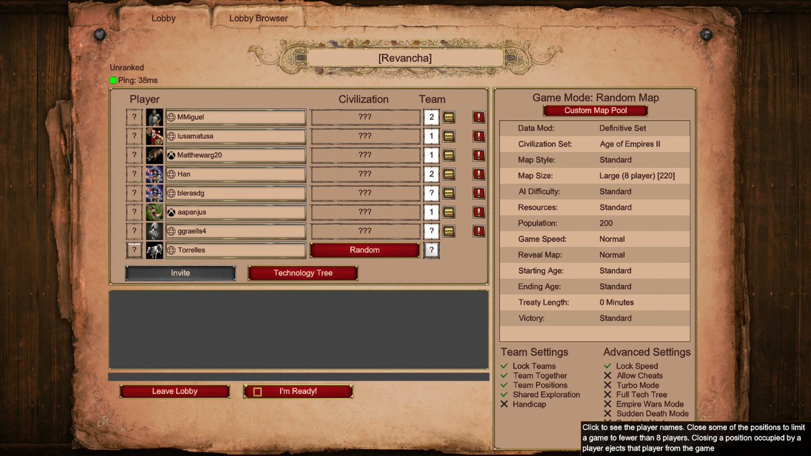
Task: Click the globe platform icon beside Torrelles
Action: [x=172, y=250]
